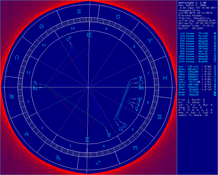The image size is (218, 175).
Task: Click house number 10 in the wheel
Action: point(73,28)
